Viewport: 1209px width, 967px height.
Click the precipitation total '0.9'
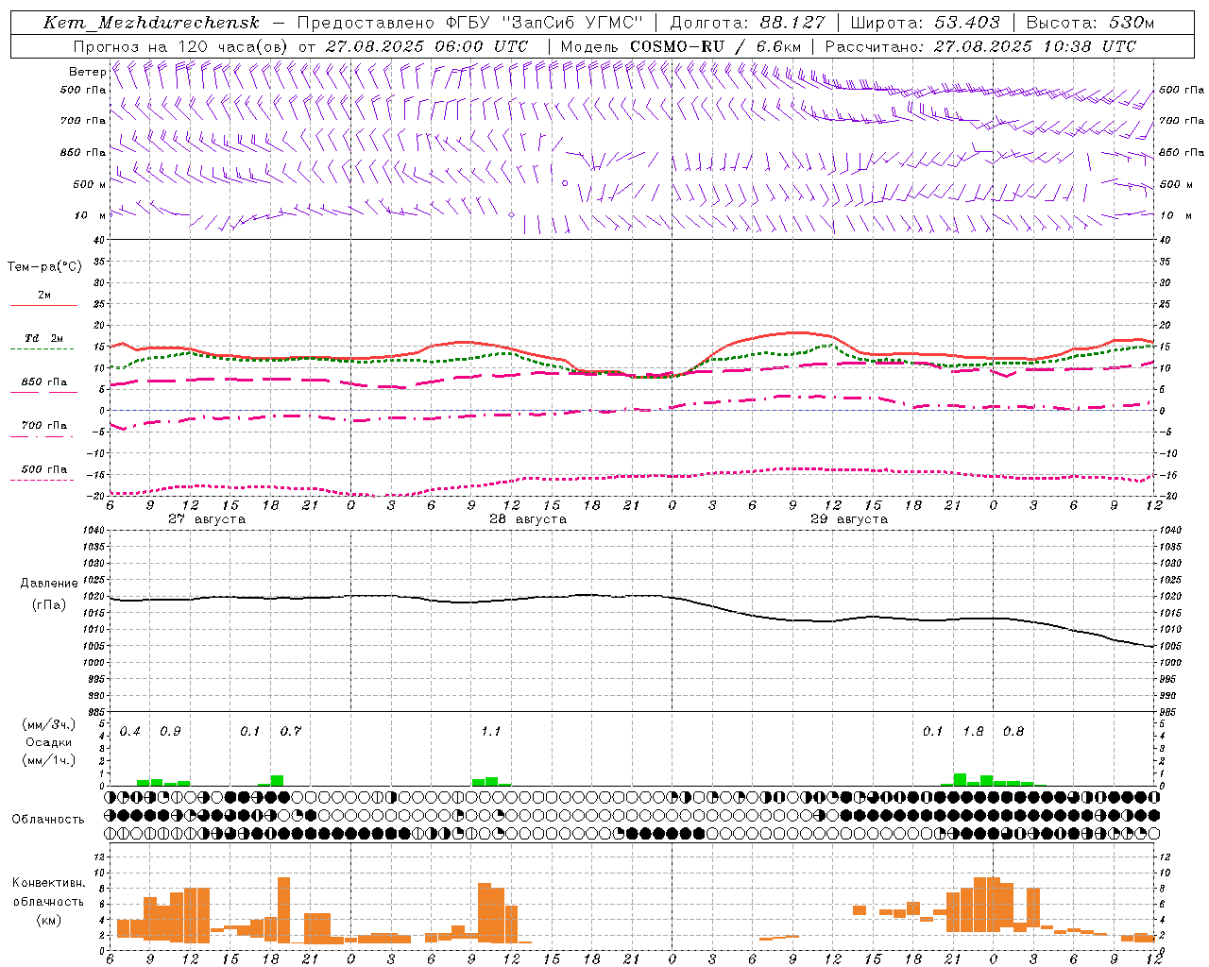(x=170, y=732)
